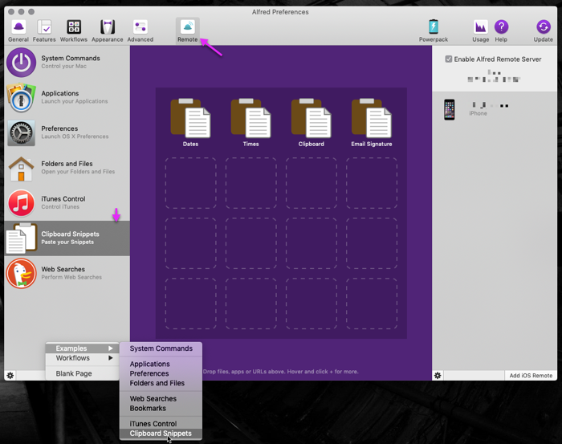Select the System Commands power icon
562x444 pixels.
21,63
